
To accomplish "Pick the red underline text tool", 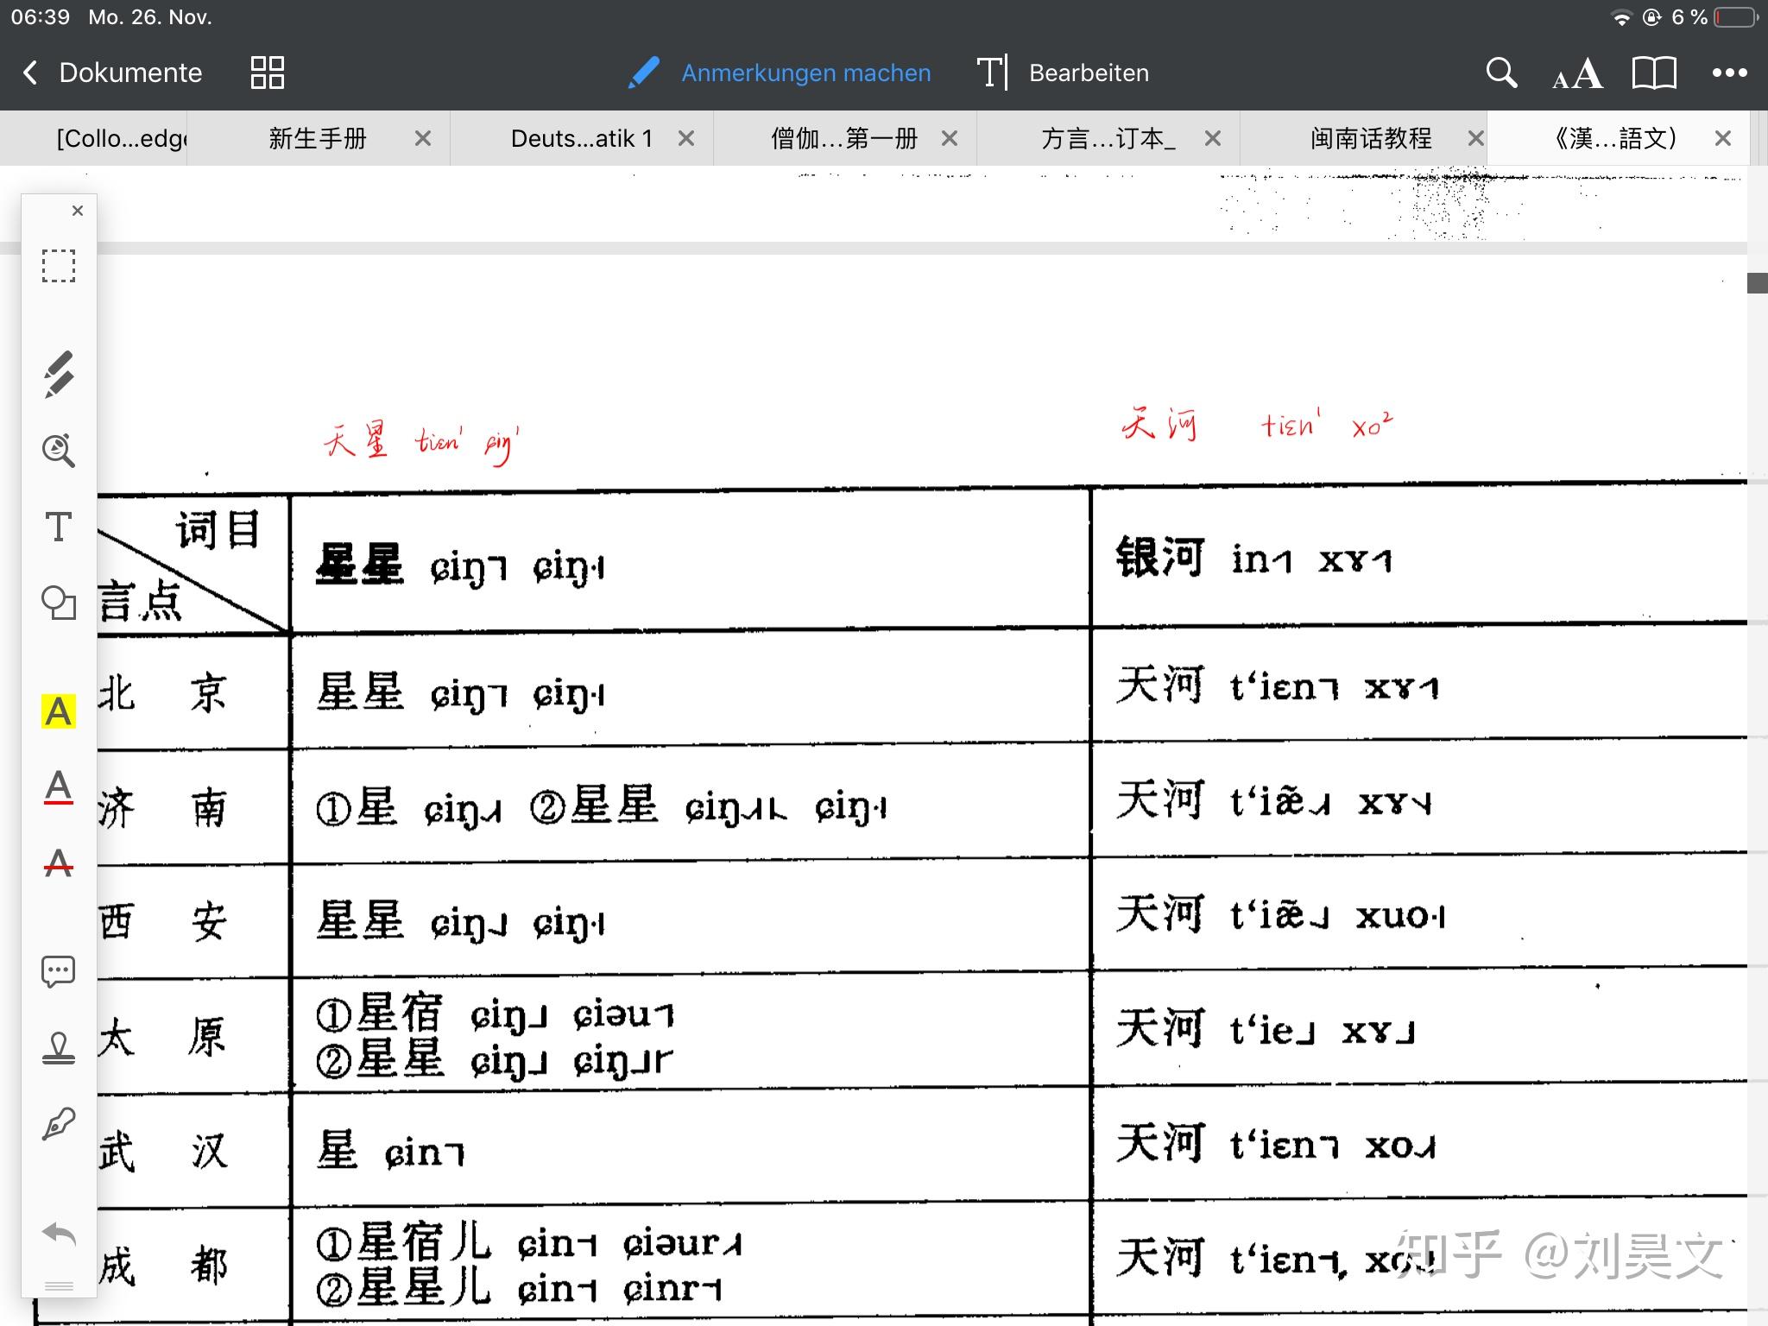I will pyautogui.click(x=59, y=786).
